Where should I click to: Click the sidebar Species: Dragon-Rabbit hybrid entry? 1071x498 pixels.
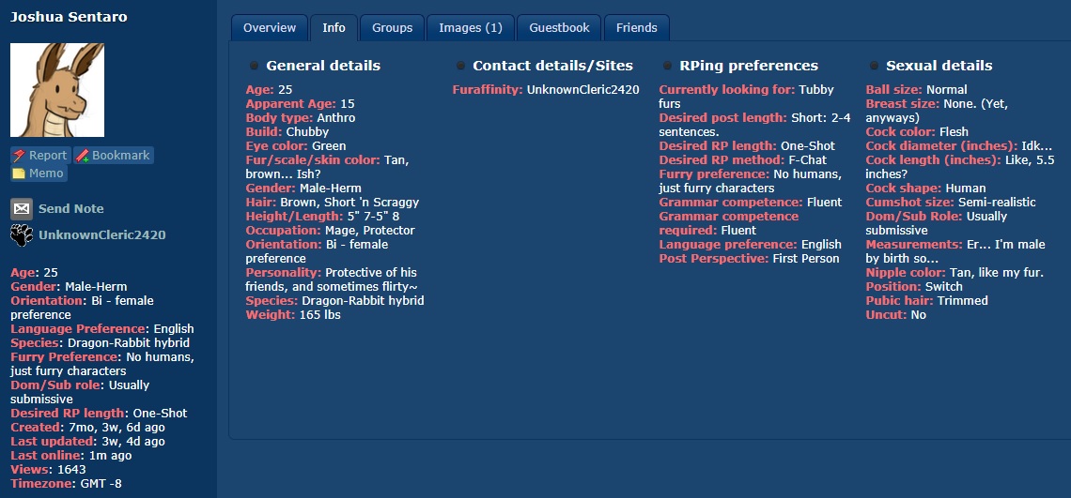100,342
